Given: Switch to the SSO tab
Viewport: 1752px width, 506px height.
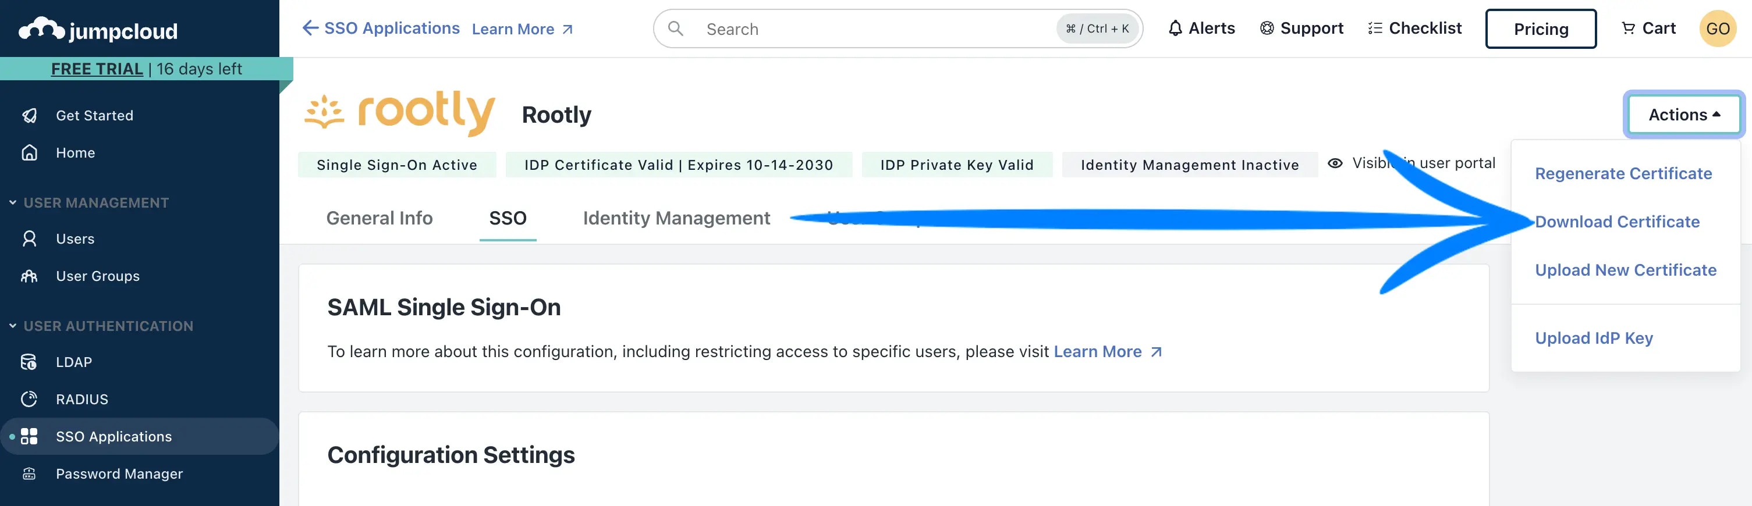Looking at the screenshot, I should (x=508, y=218).
